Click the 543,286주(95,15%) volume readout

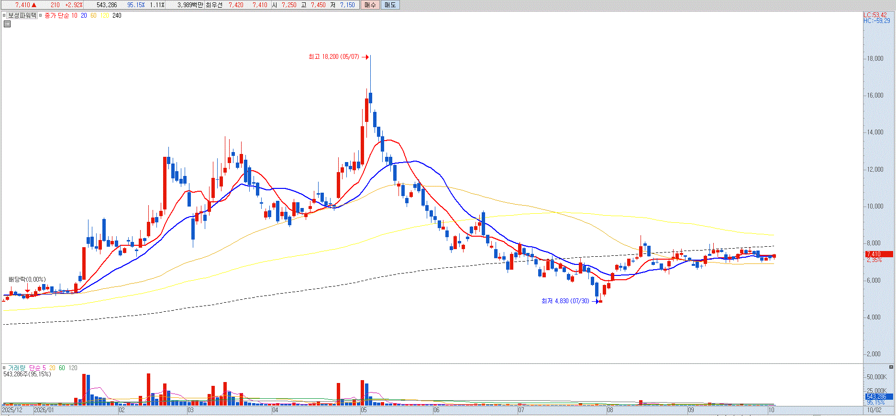(27, 374)
